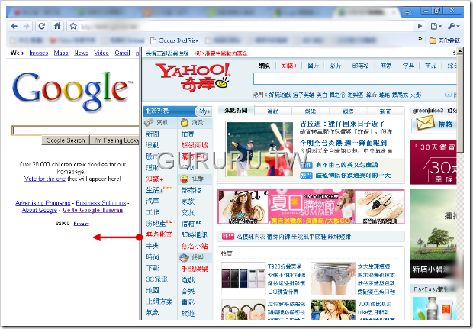Select the 圖片 search tab
The width and height of the screenshot is (473, 329).
(x=313, y=66)
